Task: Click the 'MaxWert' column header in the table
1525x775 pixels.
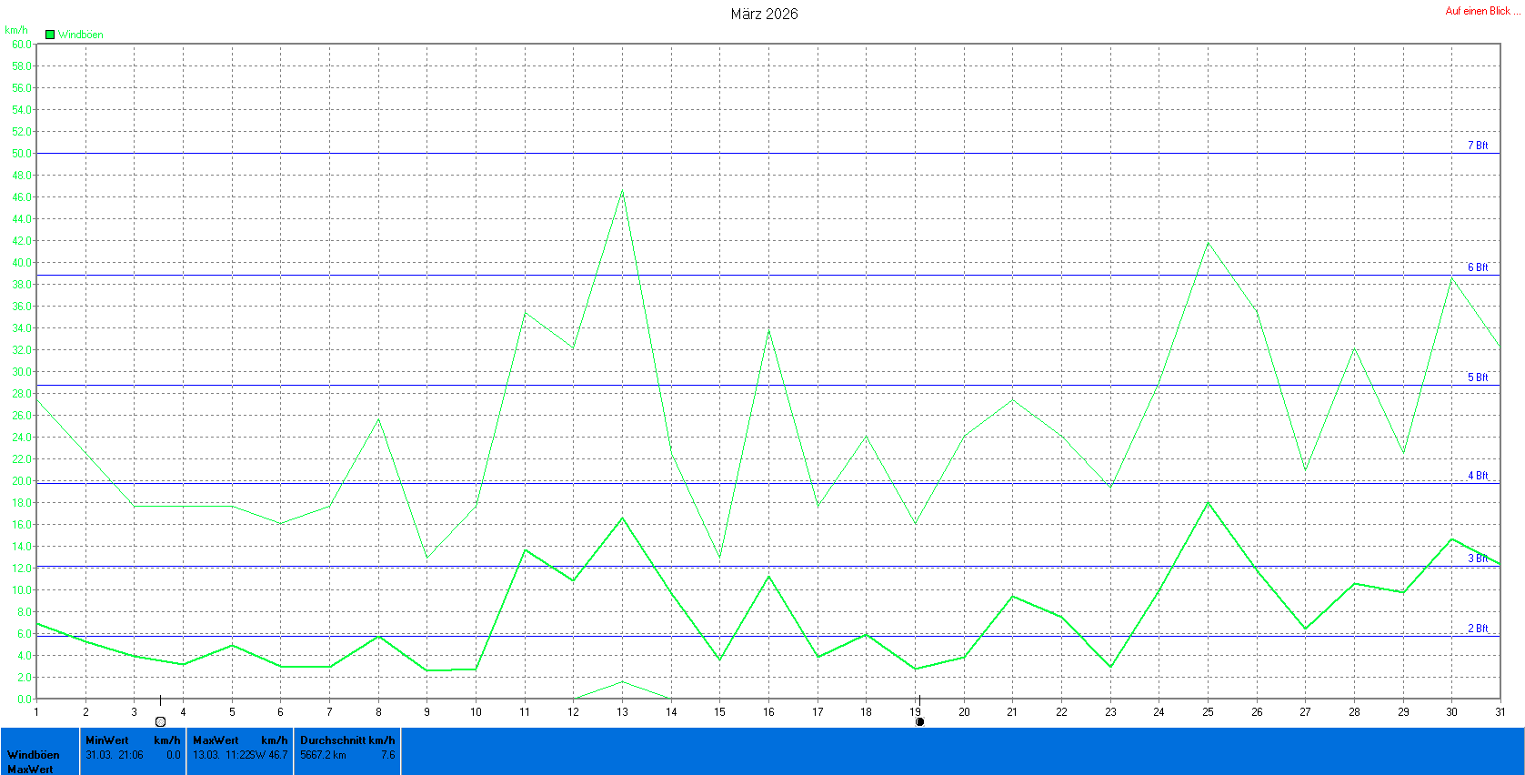Action: tap(216, 740)
